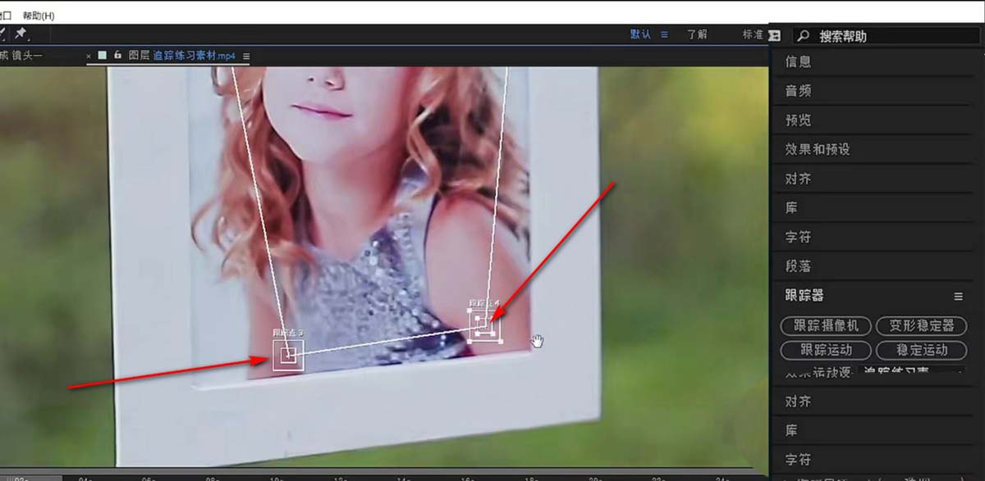Click the magnifier icon beside 搜索帮助
Screen dimensions: 985x481
804,36
